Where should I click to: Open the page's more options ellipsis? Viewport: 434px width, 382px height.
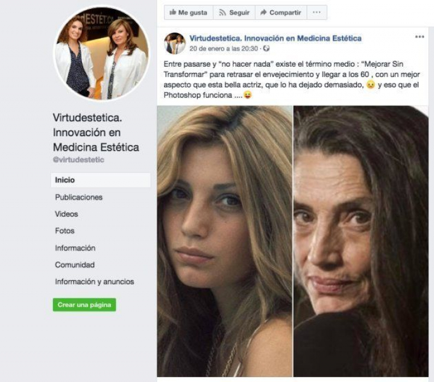pos(316,12)
